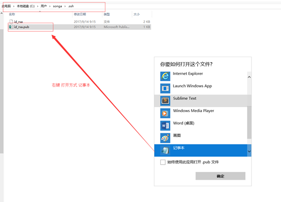Choose the Word (桌面) icon
This screenshot has width=281, height=202.
(165, 126)
